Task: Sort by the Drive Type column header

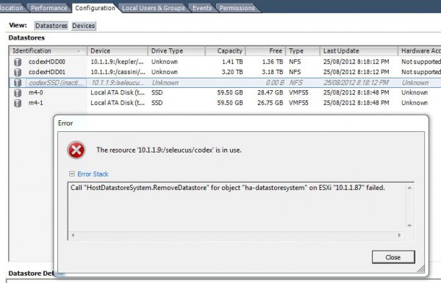Action: pos(176,51)
